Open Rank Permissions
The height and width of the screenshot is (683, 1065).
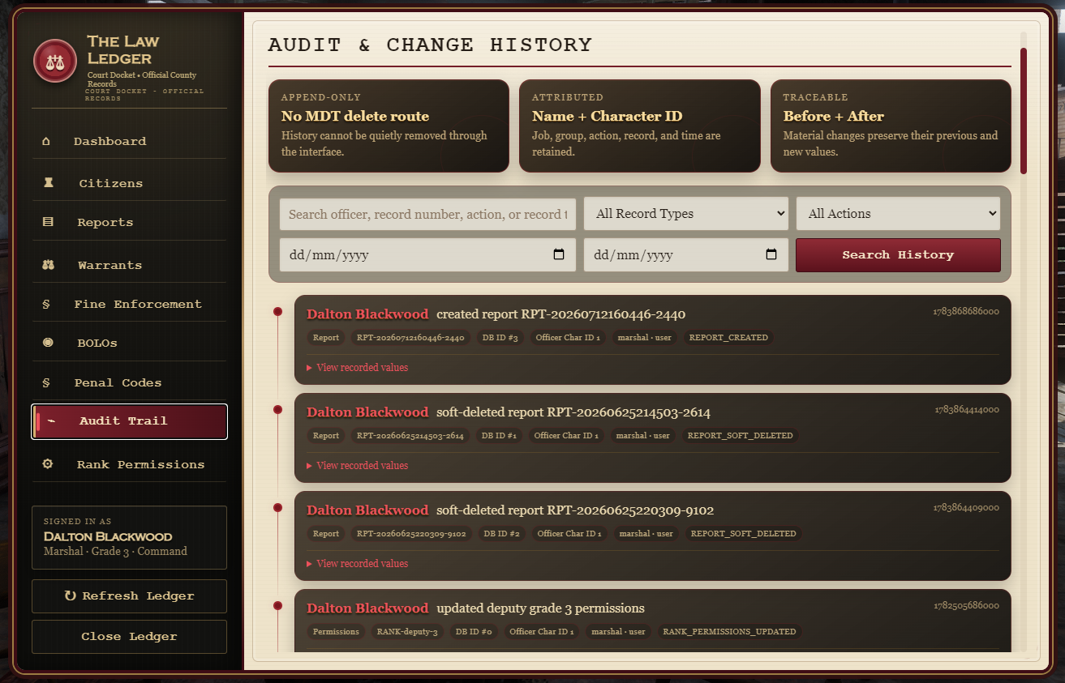click(x=129, y=464)
